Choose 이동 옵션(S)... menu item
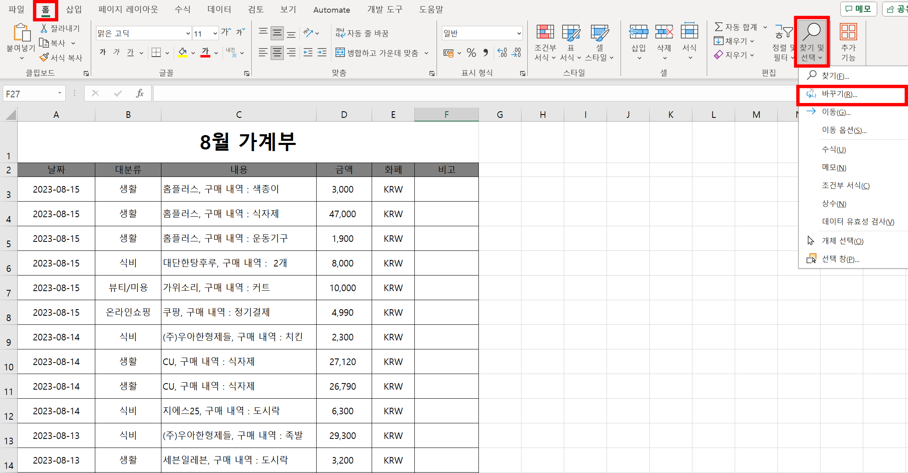This screenshot has height=473, width=908. coord(853,130)
